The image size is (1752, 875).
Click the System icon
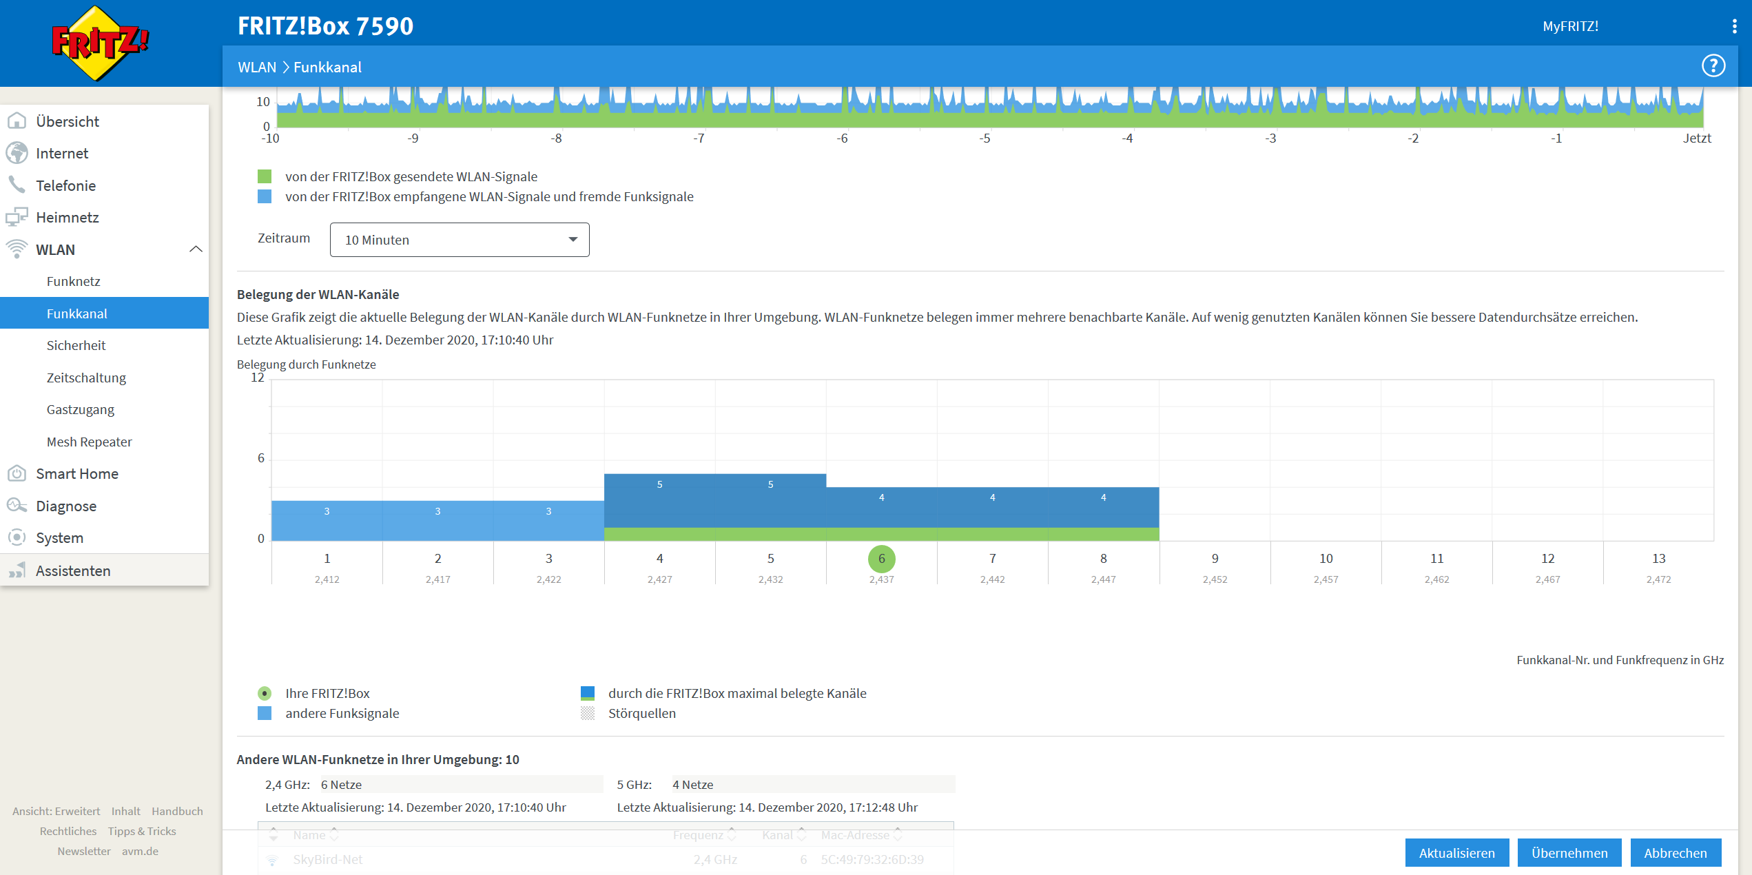pos(17,537)
